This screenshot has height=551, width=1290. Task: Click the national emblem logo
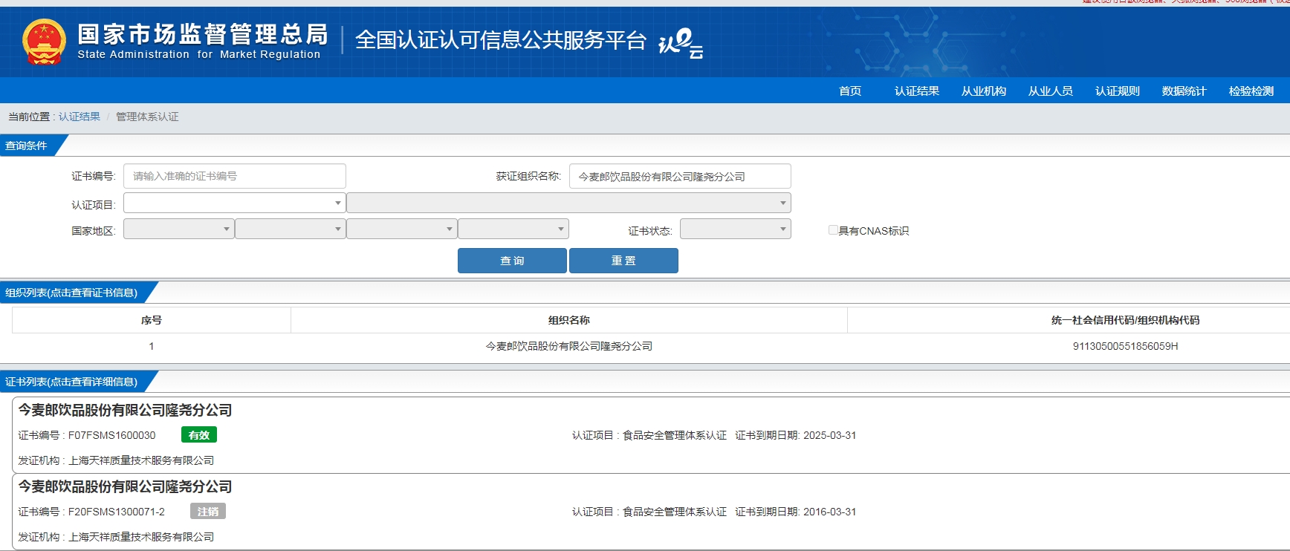point(44,42)
